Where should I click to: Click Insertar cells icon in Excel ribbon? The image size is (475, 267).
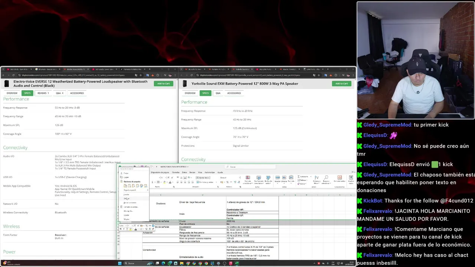278,180
